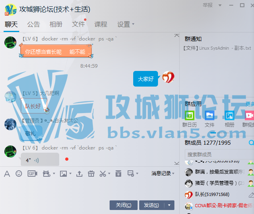Open the GIF video recorder
Viewport: 254px width, 214px height.
tap(32, 174)
